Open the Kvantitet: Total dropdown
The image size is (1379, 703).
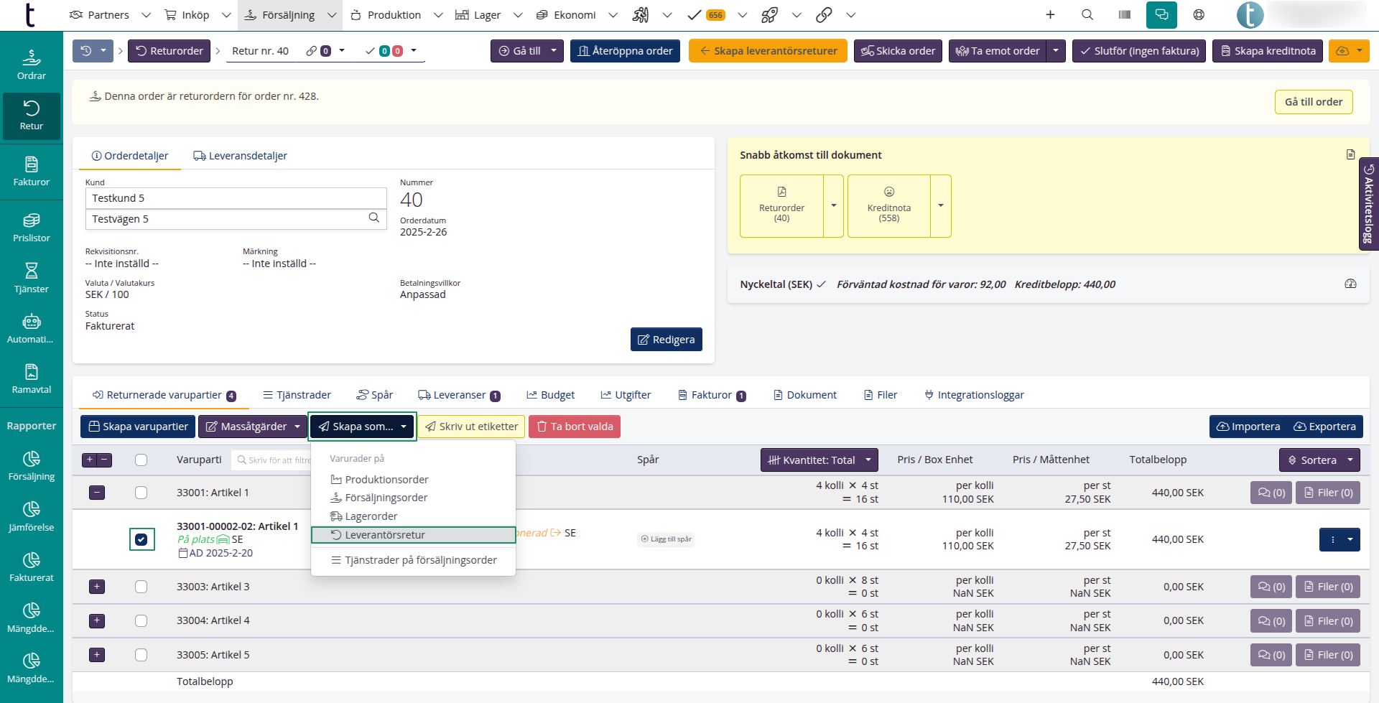pyautogui.click(x=819, y=460)
